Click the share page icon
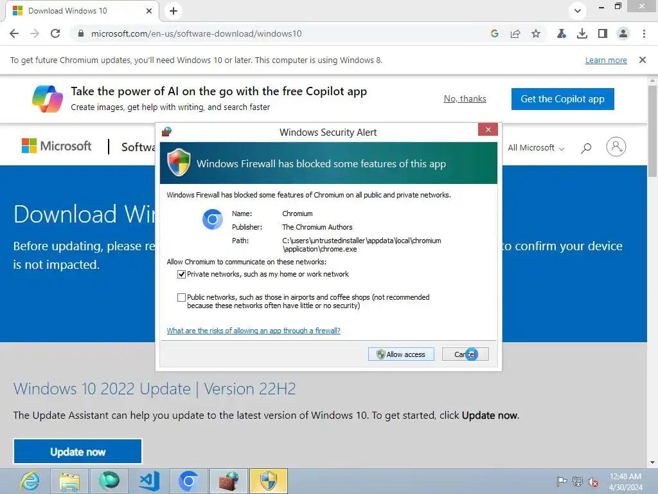 click(x=515, y=33)
